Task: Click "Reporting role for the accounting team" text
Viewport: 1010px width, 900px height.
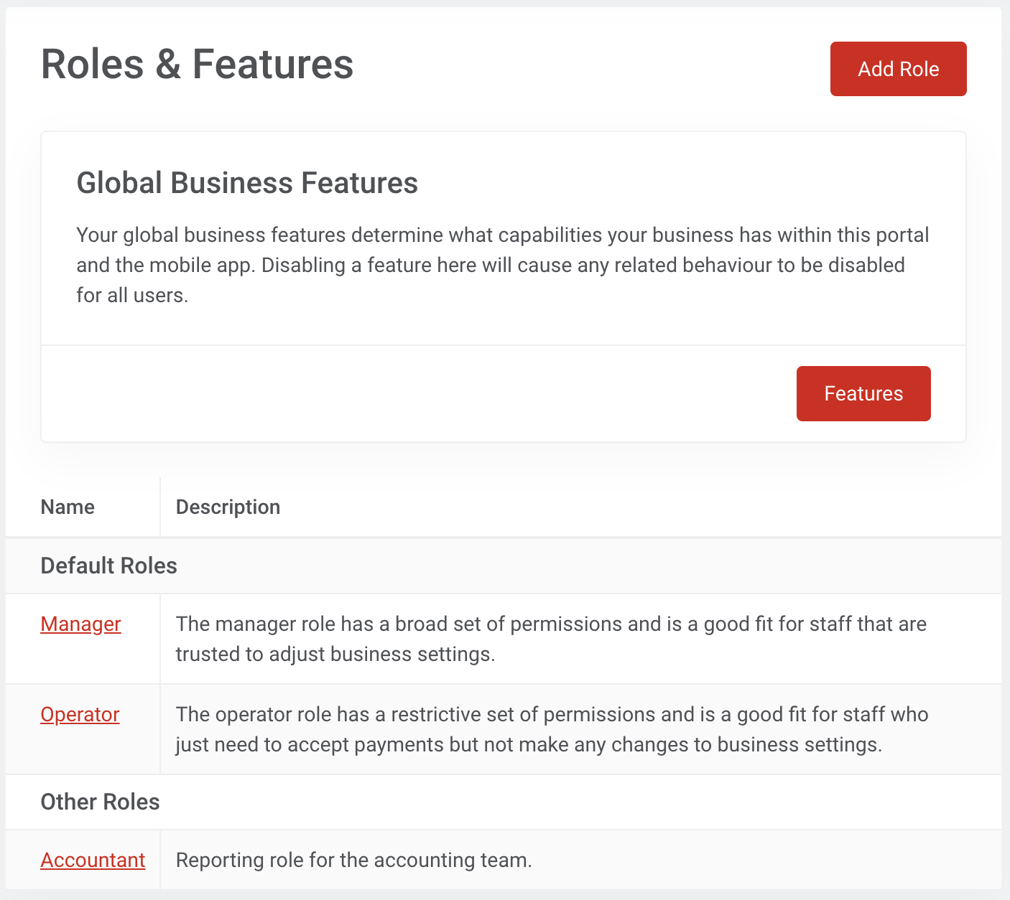Action: point(353,860)
